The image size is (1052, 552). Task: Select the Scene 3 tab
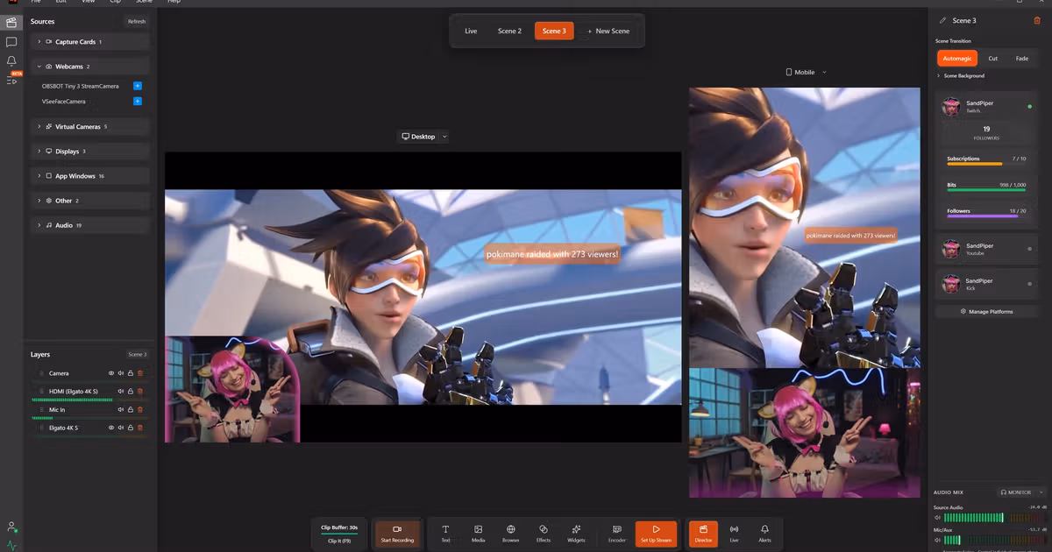[x=554, y=31]
